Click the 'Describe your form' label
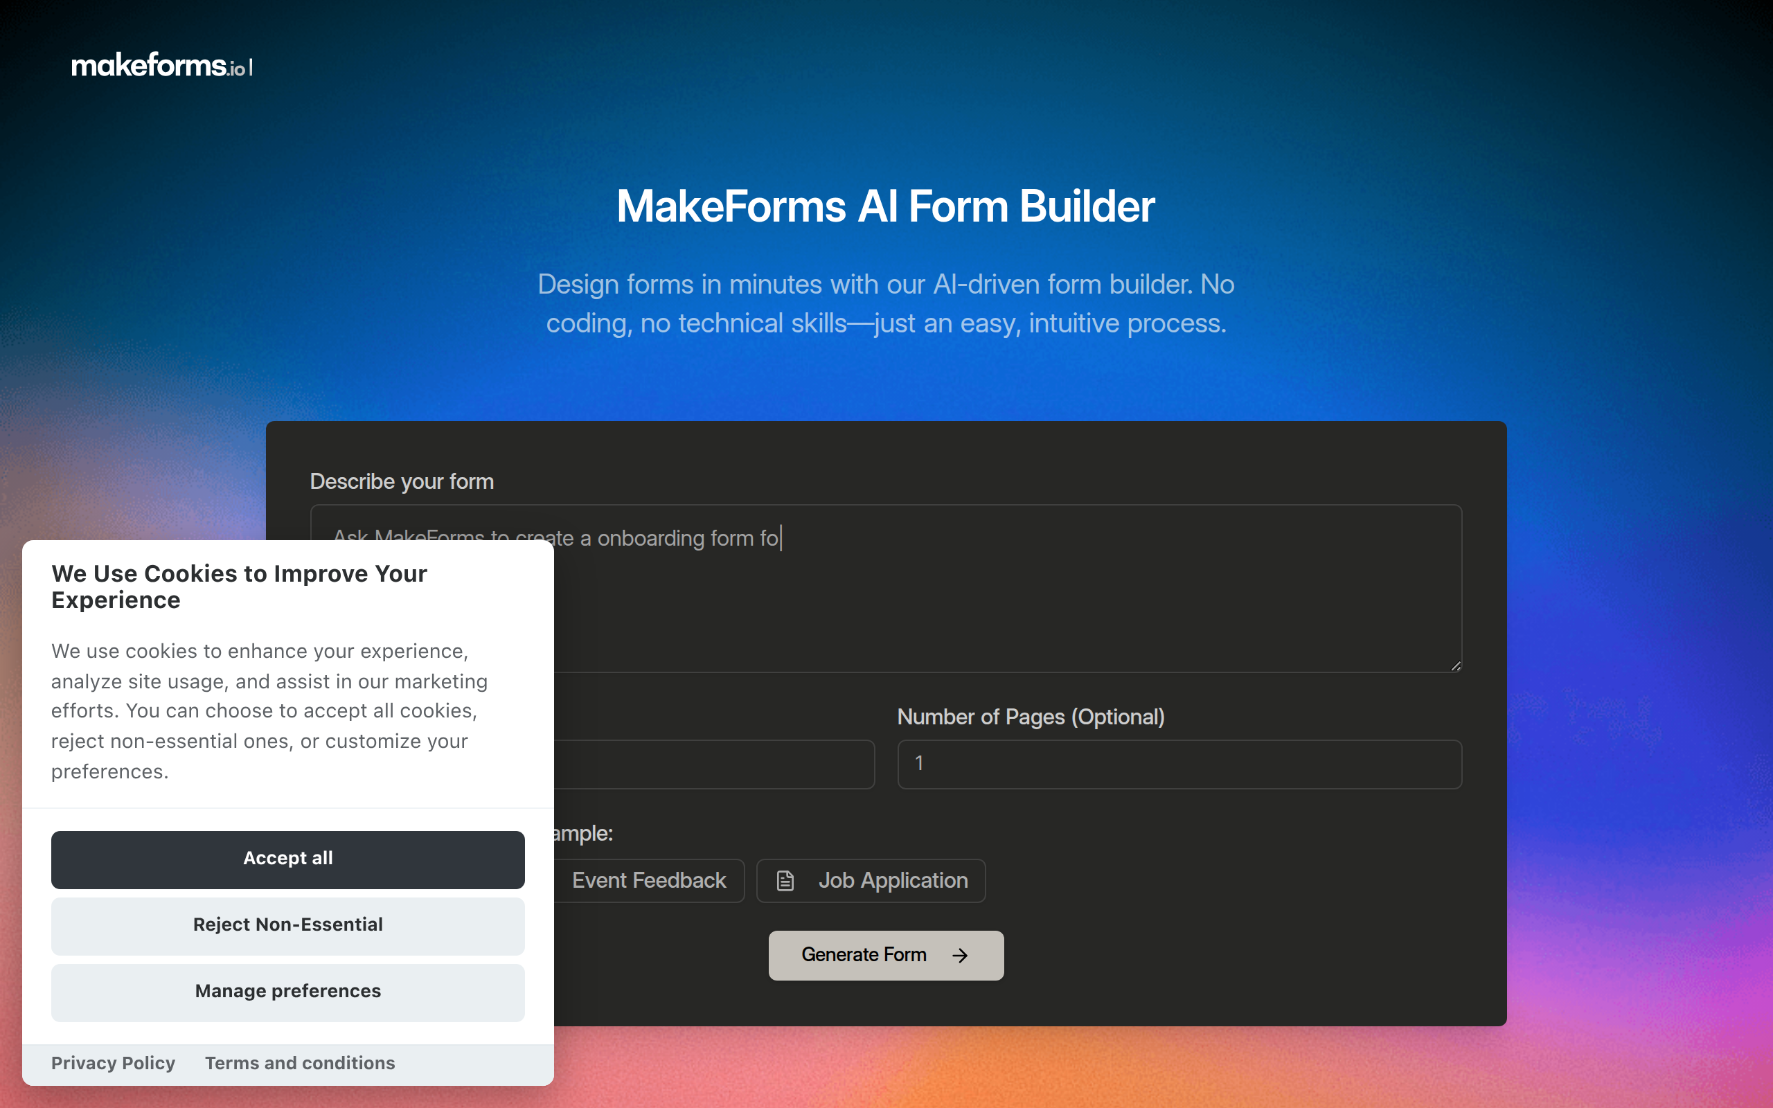The image size is (1773, 1108). [402, 481]
